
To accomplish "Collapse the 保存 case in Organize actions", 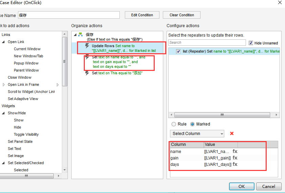I will (75, 35).
